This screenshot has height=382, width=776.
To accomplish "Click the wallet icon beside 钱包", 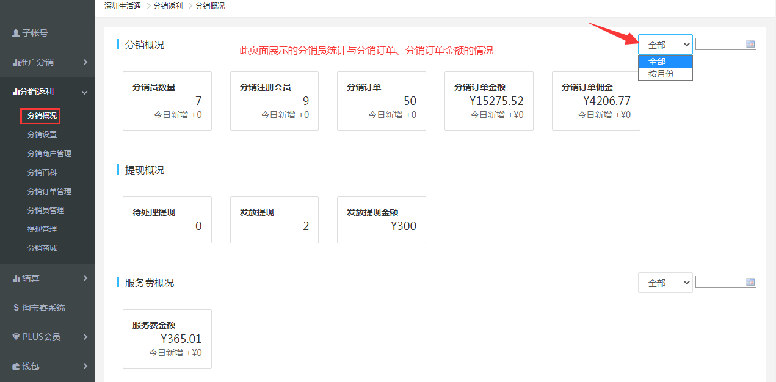I will pos(16,367).
